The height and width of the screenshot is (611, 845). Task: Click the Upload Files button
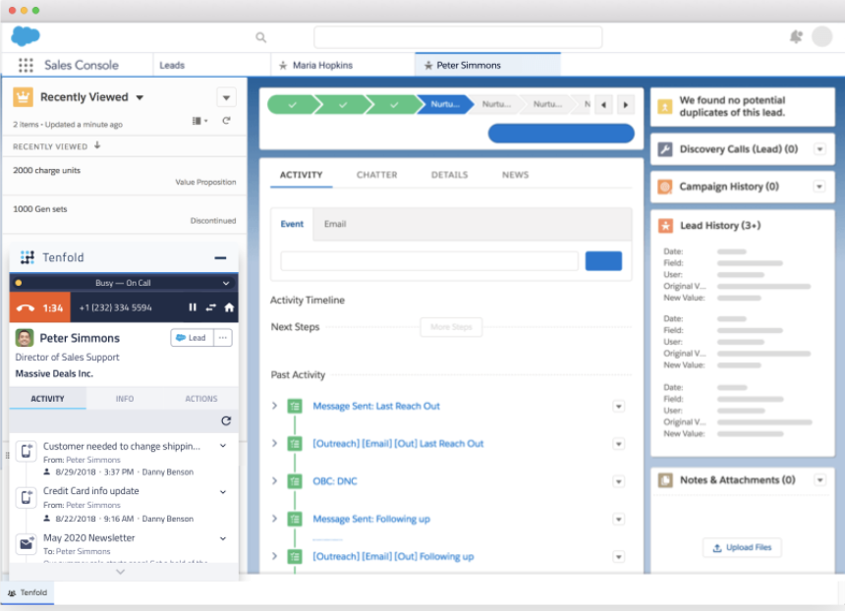pos(742,547)
